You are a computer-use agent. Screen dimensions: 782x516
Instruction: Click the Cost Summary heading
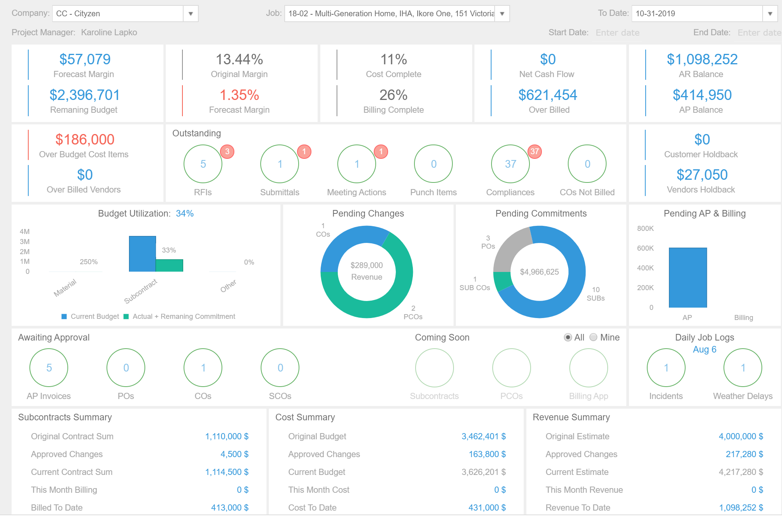304,417
